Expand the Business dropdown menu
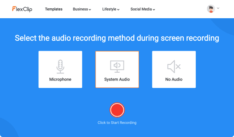The image size is (234, 137). (82, 9)
